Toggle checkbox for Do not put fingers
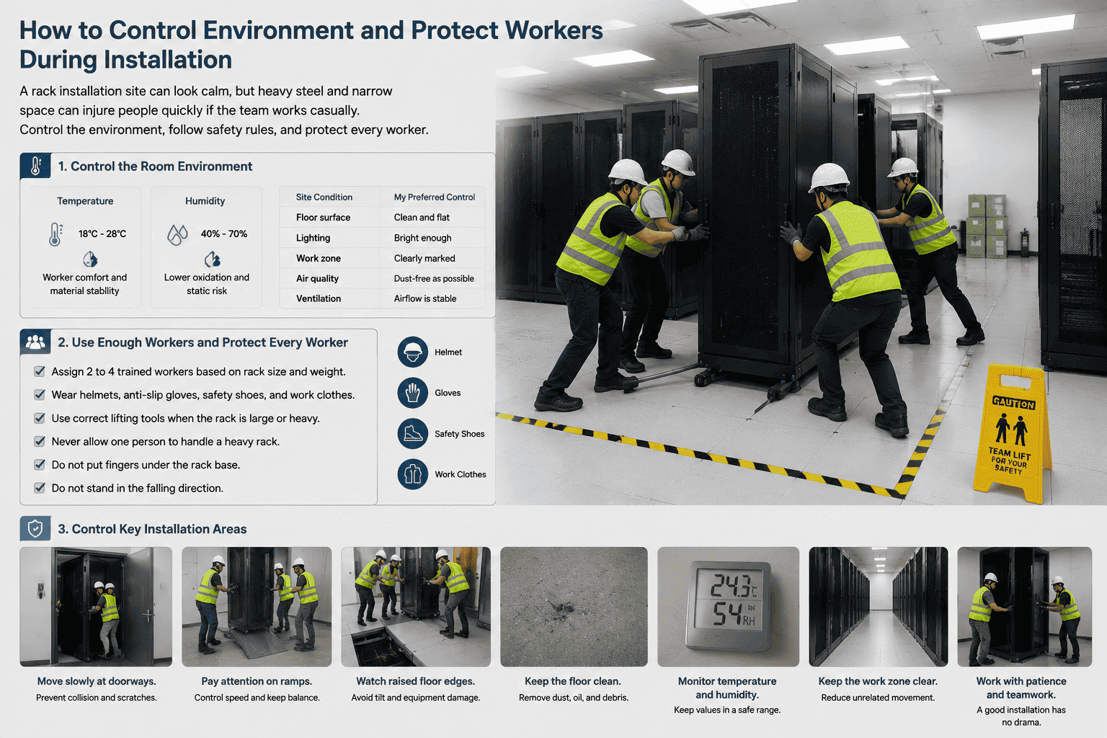Viewport: 1107px width, 738px height. (40, 465)
